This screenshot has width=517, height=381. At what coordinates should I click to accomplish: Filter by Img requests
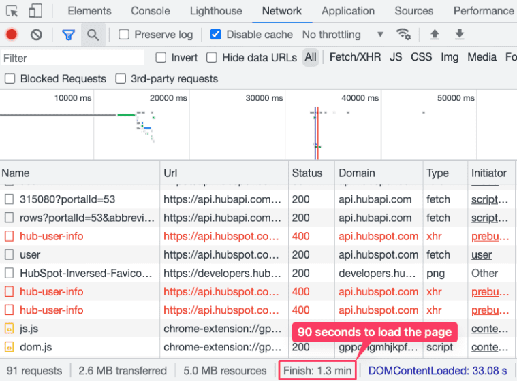click(450, 57)
